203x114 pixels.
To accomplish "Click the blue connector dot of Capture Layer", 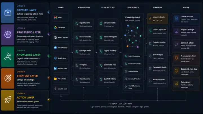I will pos(49,12).
